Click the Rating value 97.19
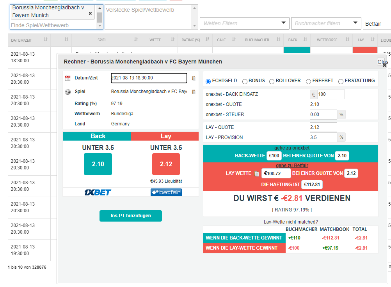The height and width of the screenshot is (287, 391). (x=117, y=104)
